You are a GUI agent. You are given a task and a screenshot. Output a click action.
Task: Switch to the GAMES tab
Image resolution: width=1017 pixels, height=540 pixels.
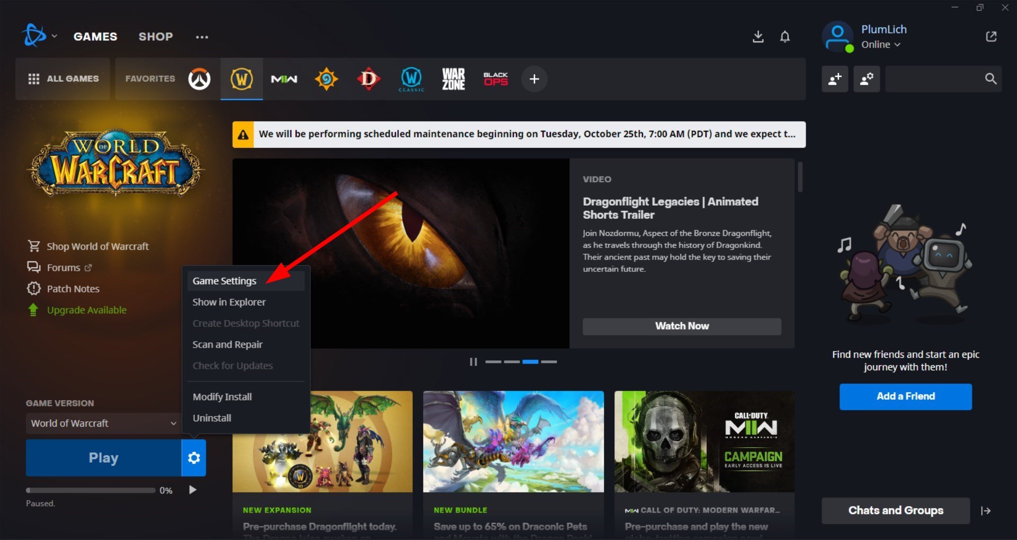pyautogui.click(x=95, y=37)
